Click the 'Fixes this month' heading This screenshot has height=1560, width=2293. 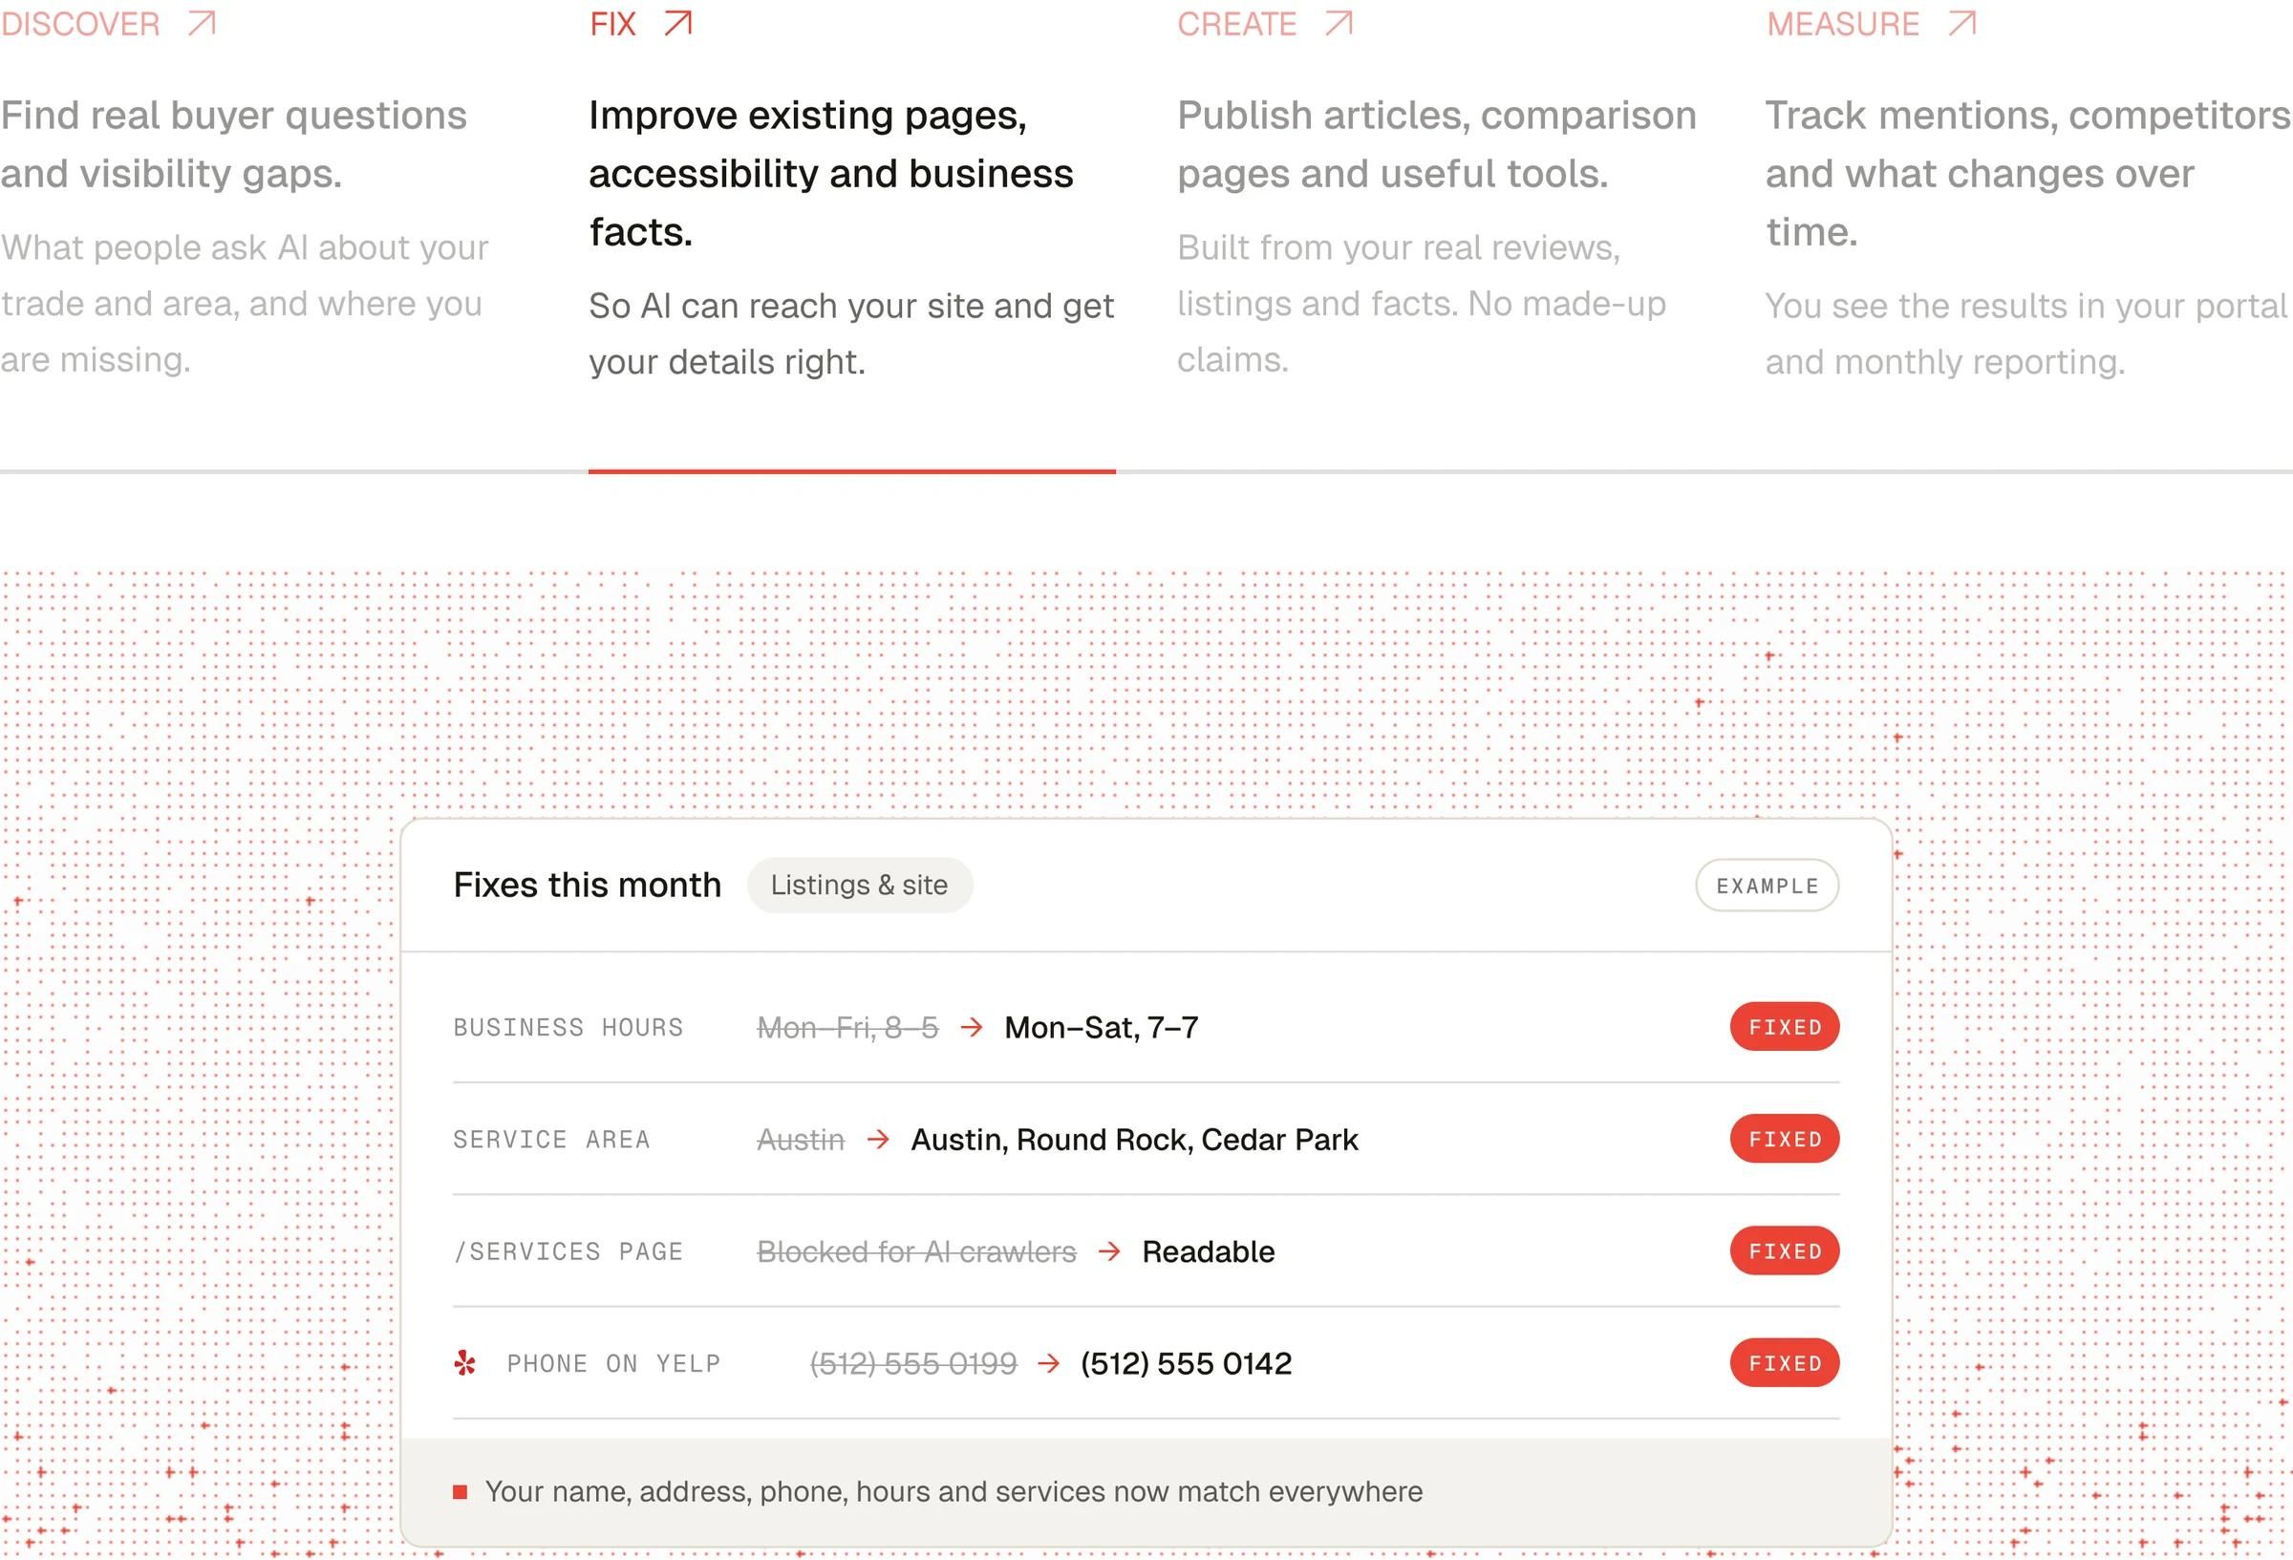[587, 886]
